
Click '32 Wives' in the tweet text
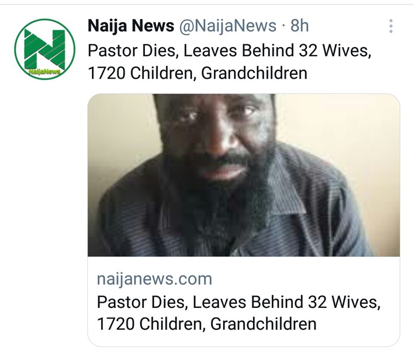[335, 50]
